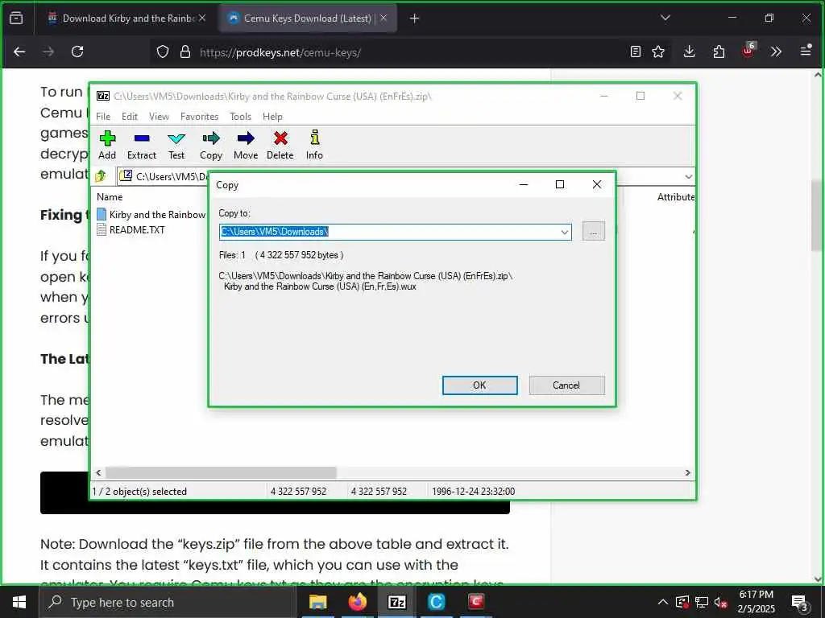This screenshot has width=825, height=618.
Task: Click the Attributes column header
Action: 676,197
